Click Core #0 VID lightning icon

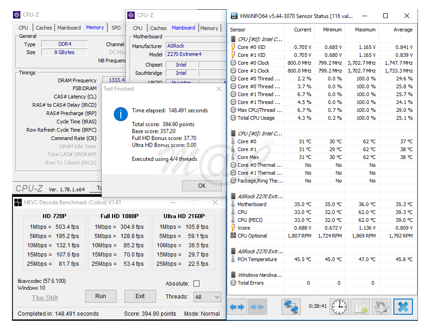click(x=233, y=47)
